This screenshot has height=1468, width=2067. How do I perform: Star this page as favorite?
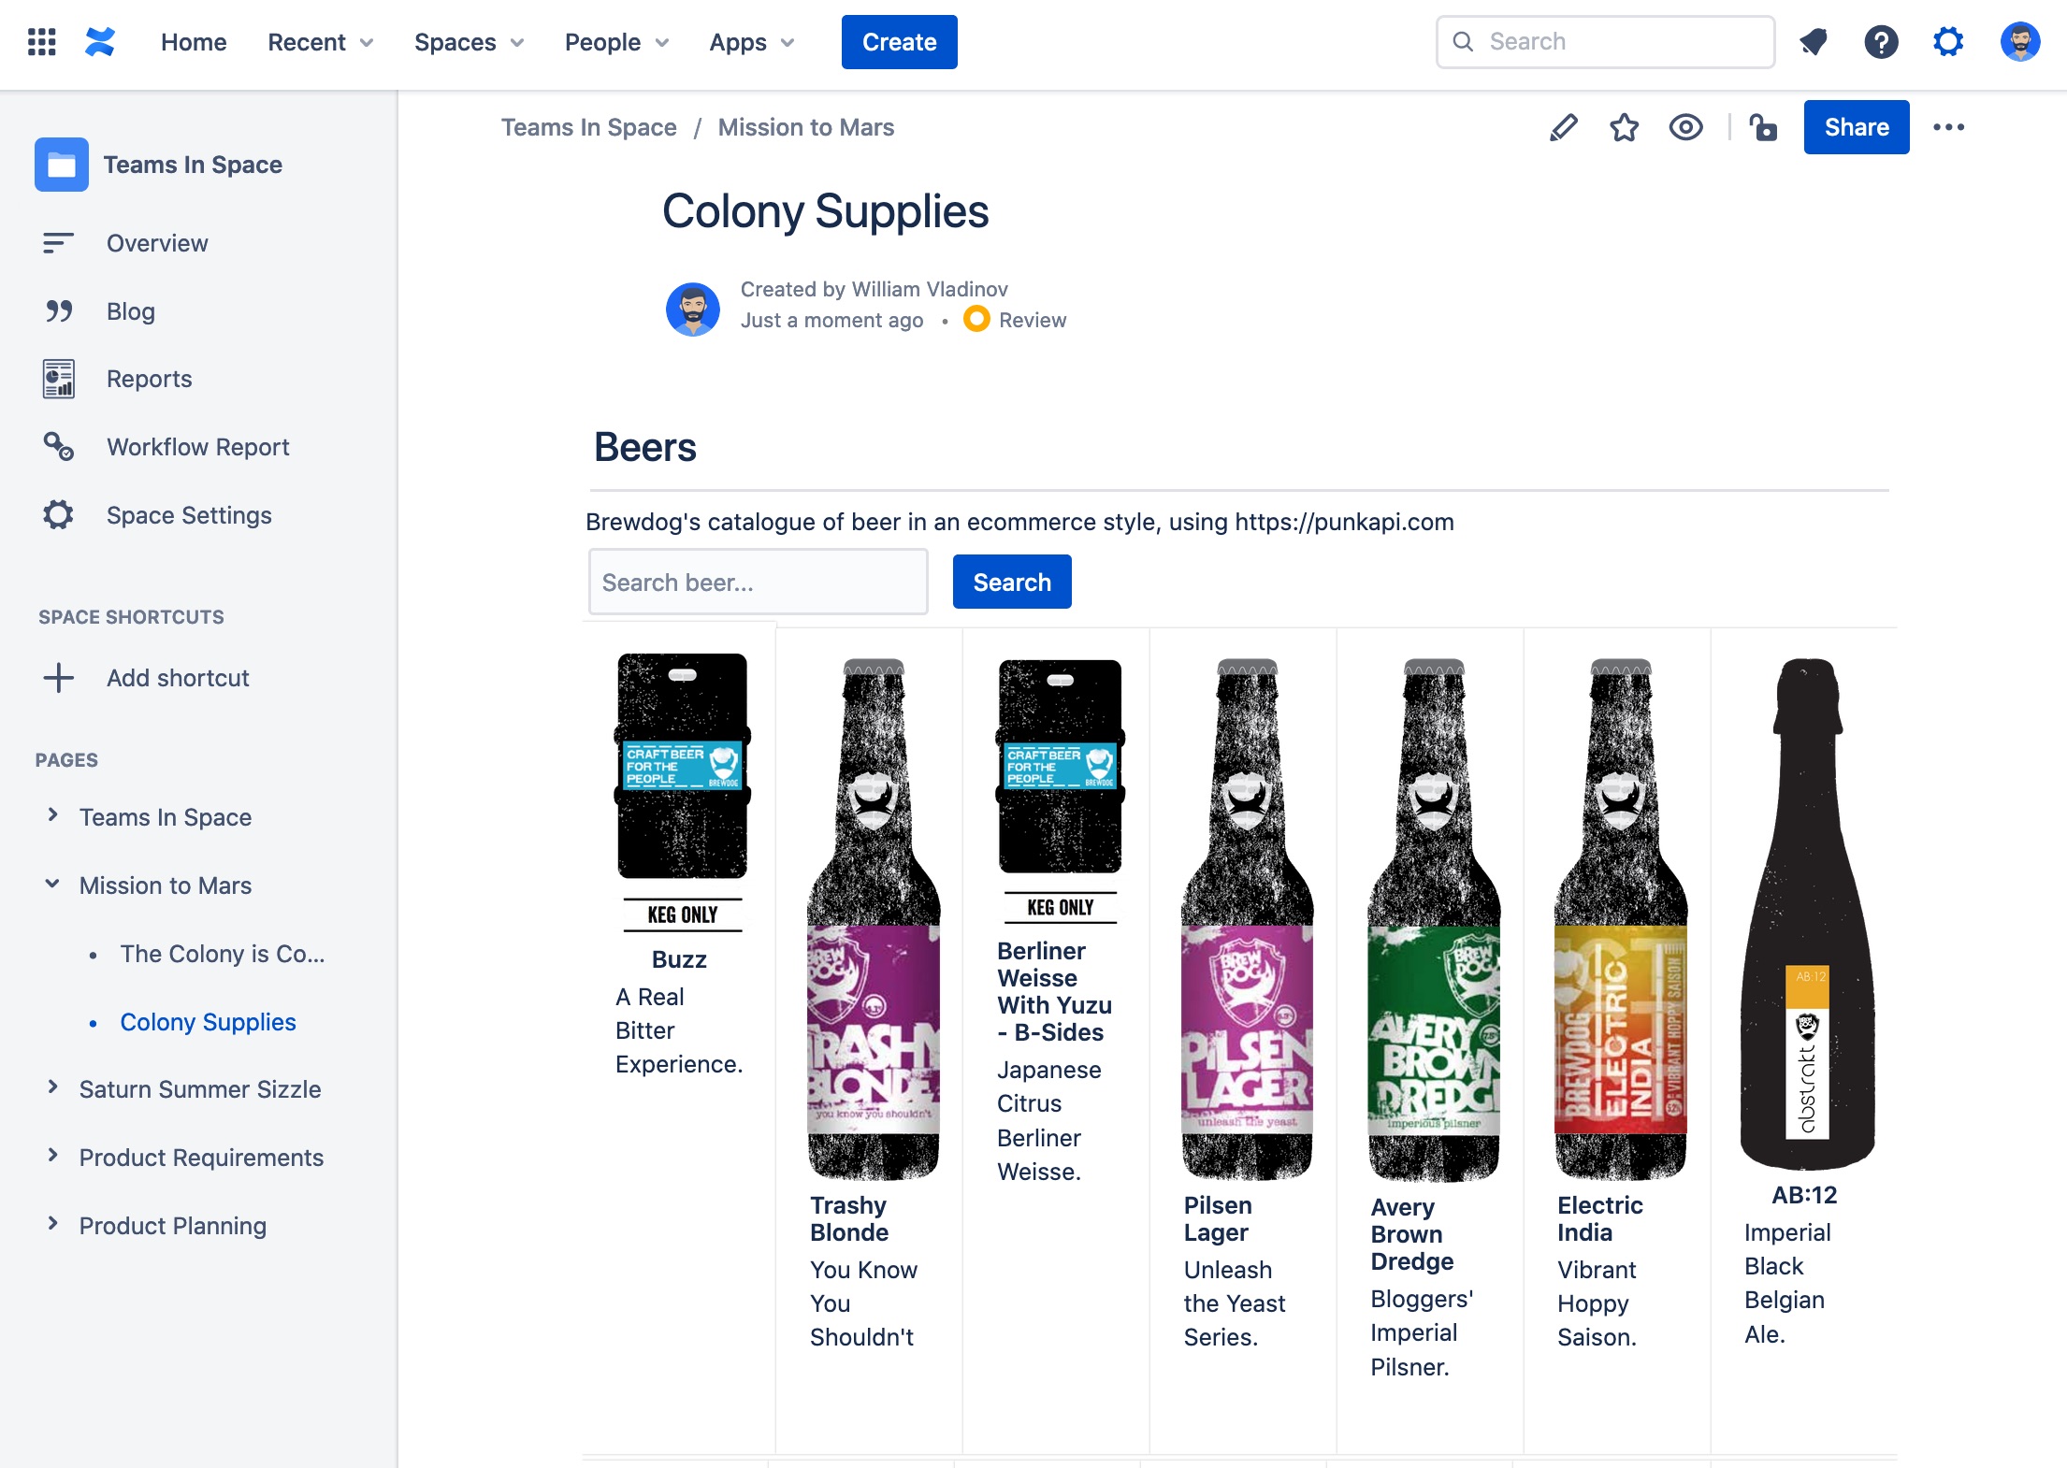point(1624,127)
